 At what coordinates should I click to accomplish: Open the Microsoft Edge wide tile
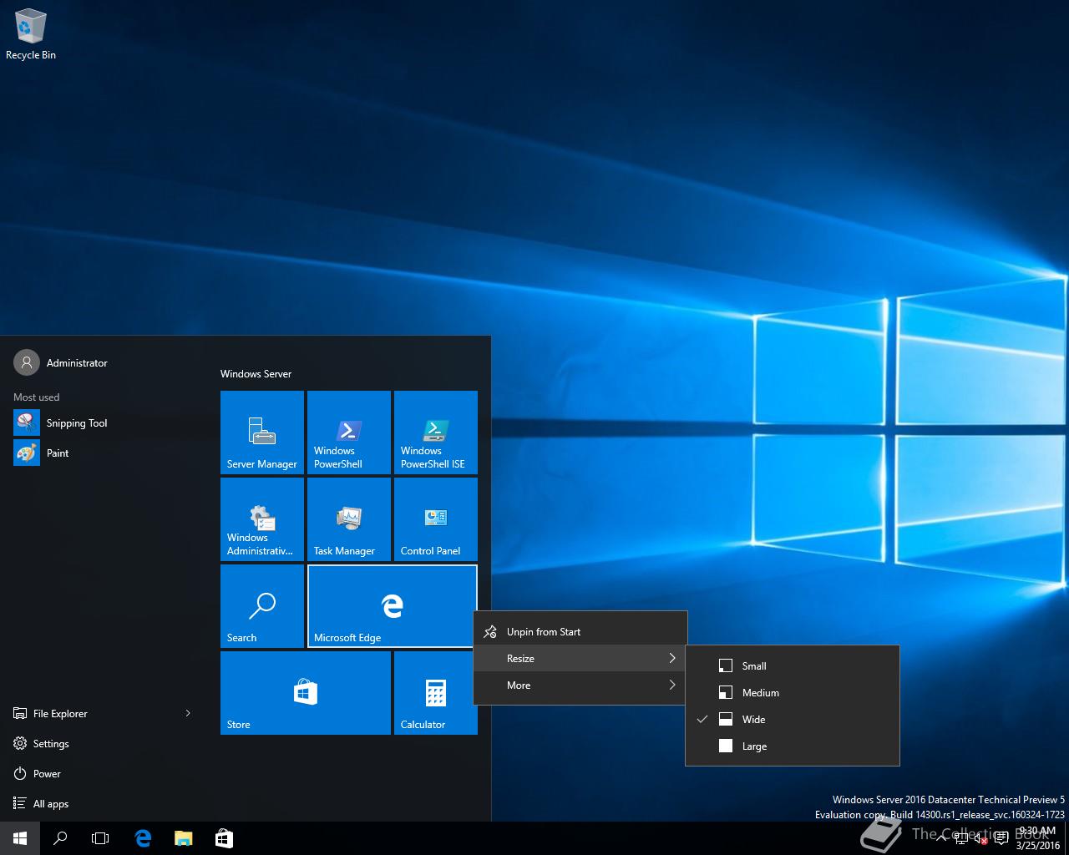[x=393, y=606]
